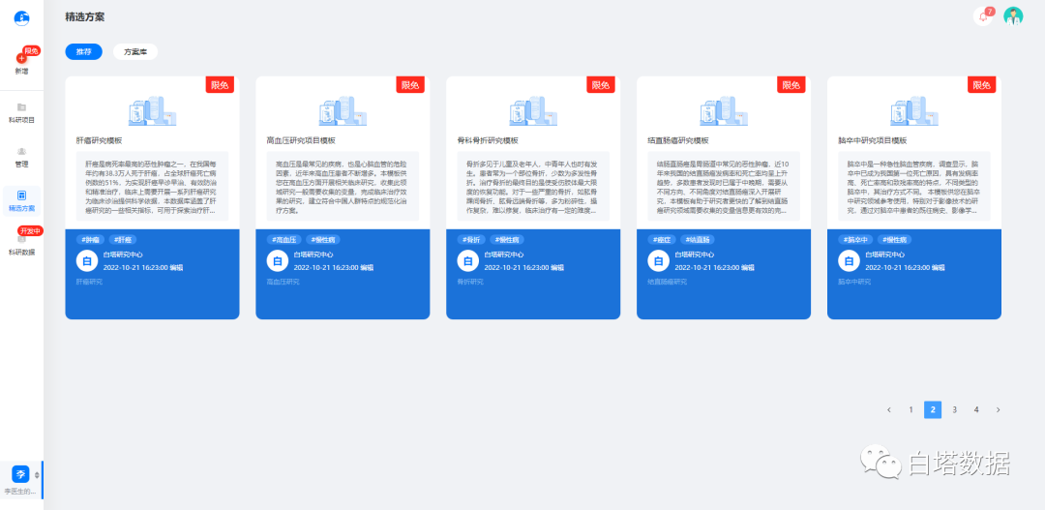Viewport: 1045px width, 510px height.
Task: Open the 高血压研究项目模板 title
Action: [x=301, y=140]
